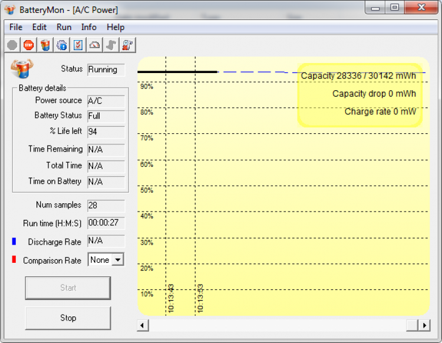Open the Help menu
Image resolution: width=442 pixels, height=343 pixels.
click(116, 27)
